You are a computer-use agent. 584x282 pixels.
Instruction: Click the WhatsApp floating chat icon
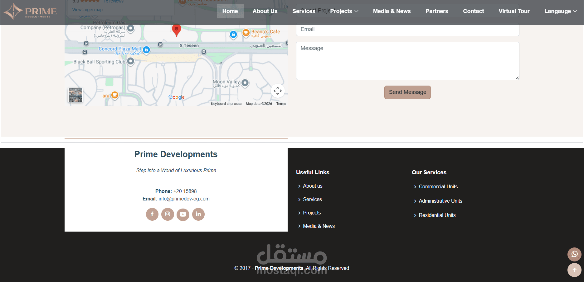tap(574, 254)
